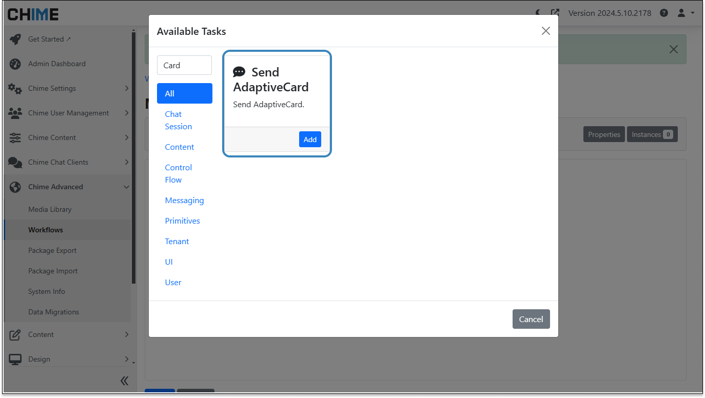This screenshot has width=705, height=398.
Task: Click the open-in-new-window icon in header
Action: click(x=555, y=13)
